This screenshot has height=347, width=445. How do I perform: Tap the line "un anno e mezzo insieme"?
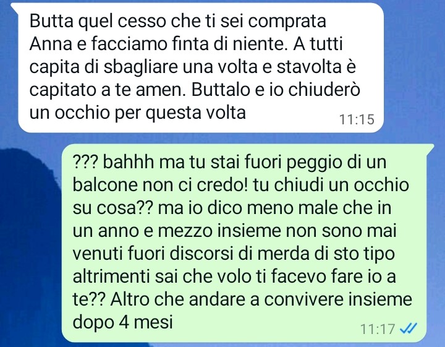pos(234,231)
